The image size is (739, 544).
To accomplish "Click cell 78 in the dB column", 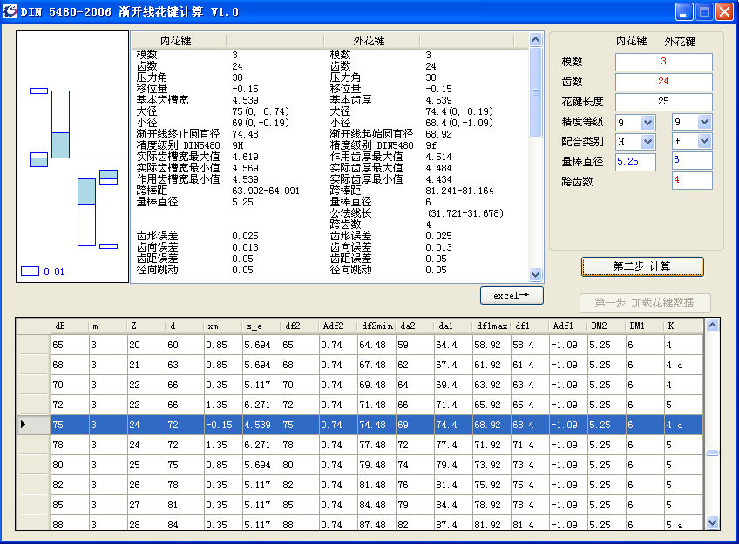I will [x=70, y=445].
